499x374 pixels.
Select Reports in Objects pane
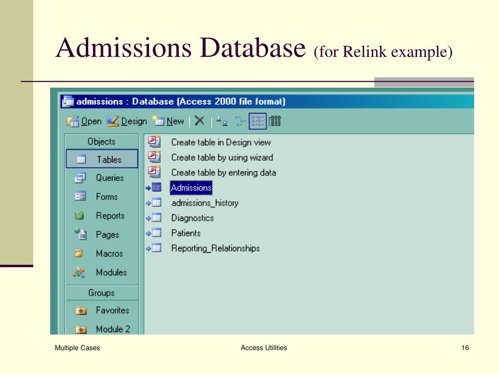point(102,216)
